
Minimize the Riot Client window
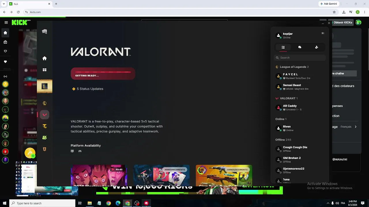point(323,23)
